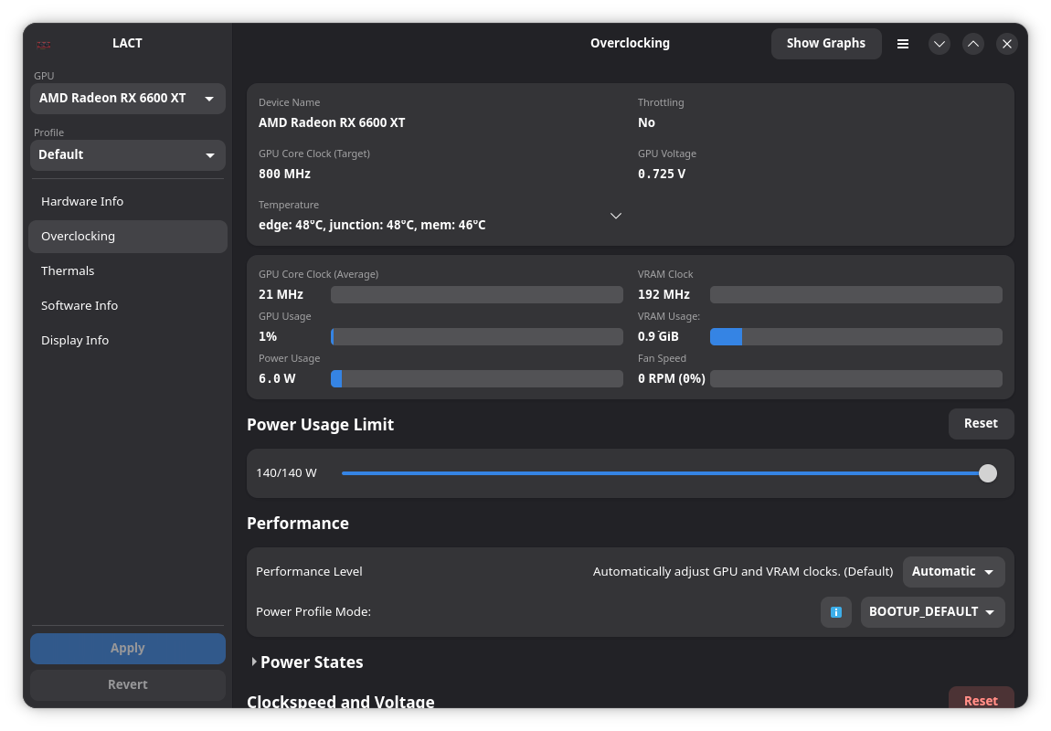The height and width of the screenshot is (731, 1051).
Task: Click the Fan Speed progress bar
Action: (x=856, y=378)
